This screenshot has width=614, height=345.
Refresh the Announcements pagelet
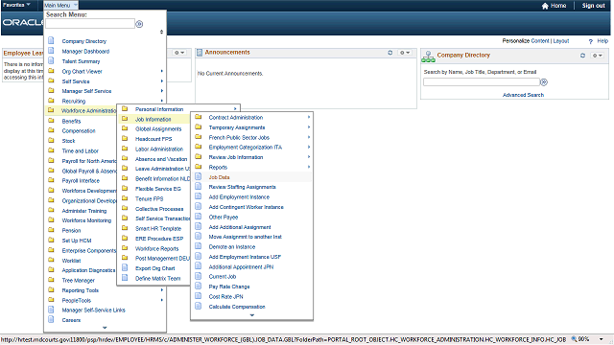click(390, 53)
